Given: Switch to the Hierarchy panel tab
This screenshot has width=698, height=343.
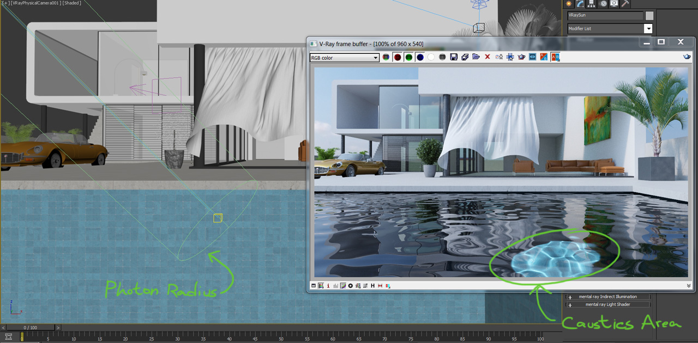Looking at the screenshot, I should tap(592, 3).
